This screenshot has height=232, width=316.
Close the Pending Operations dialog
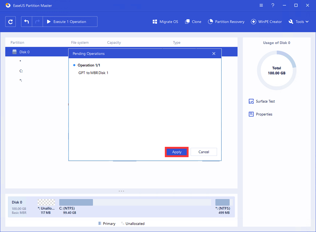[214, 53]
